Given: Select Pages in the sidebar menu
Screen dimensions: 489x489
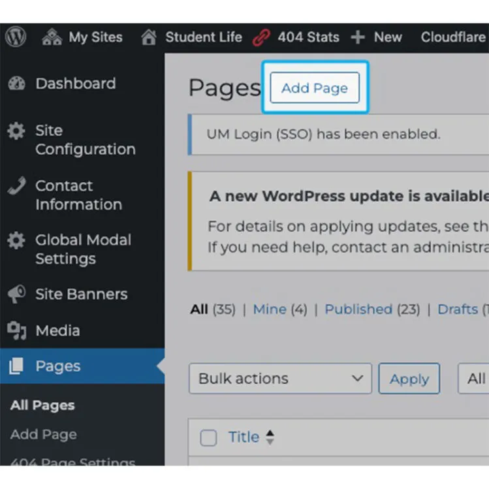Looking at the screenshot, I should [82, 366].
